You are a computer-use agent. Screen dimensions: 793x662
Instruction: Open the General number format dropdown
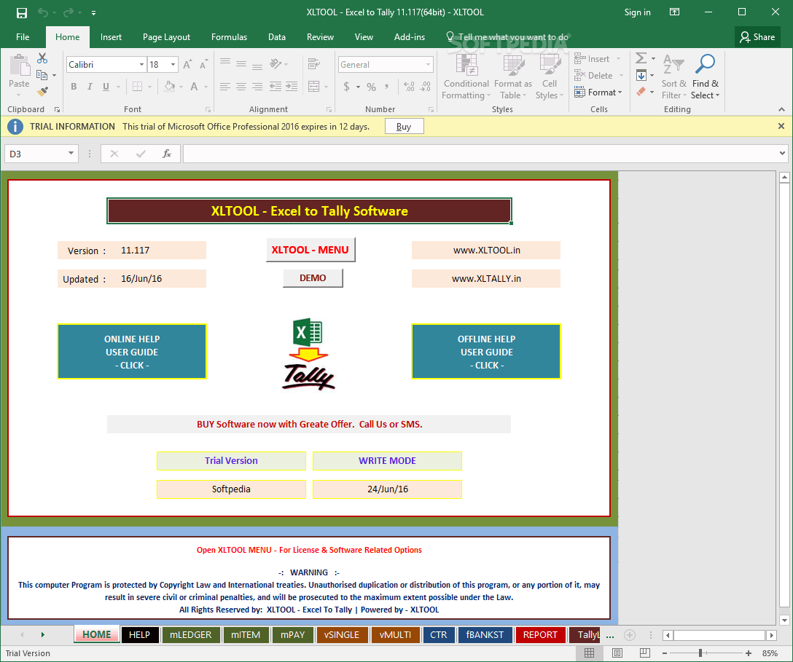tap(385, 64)
